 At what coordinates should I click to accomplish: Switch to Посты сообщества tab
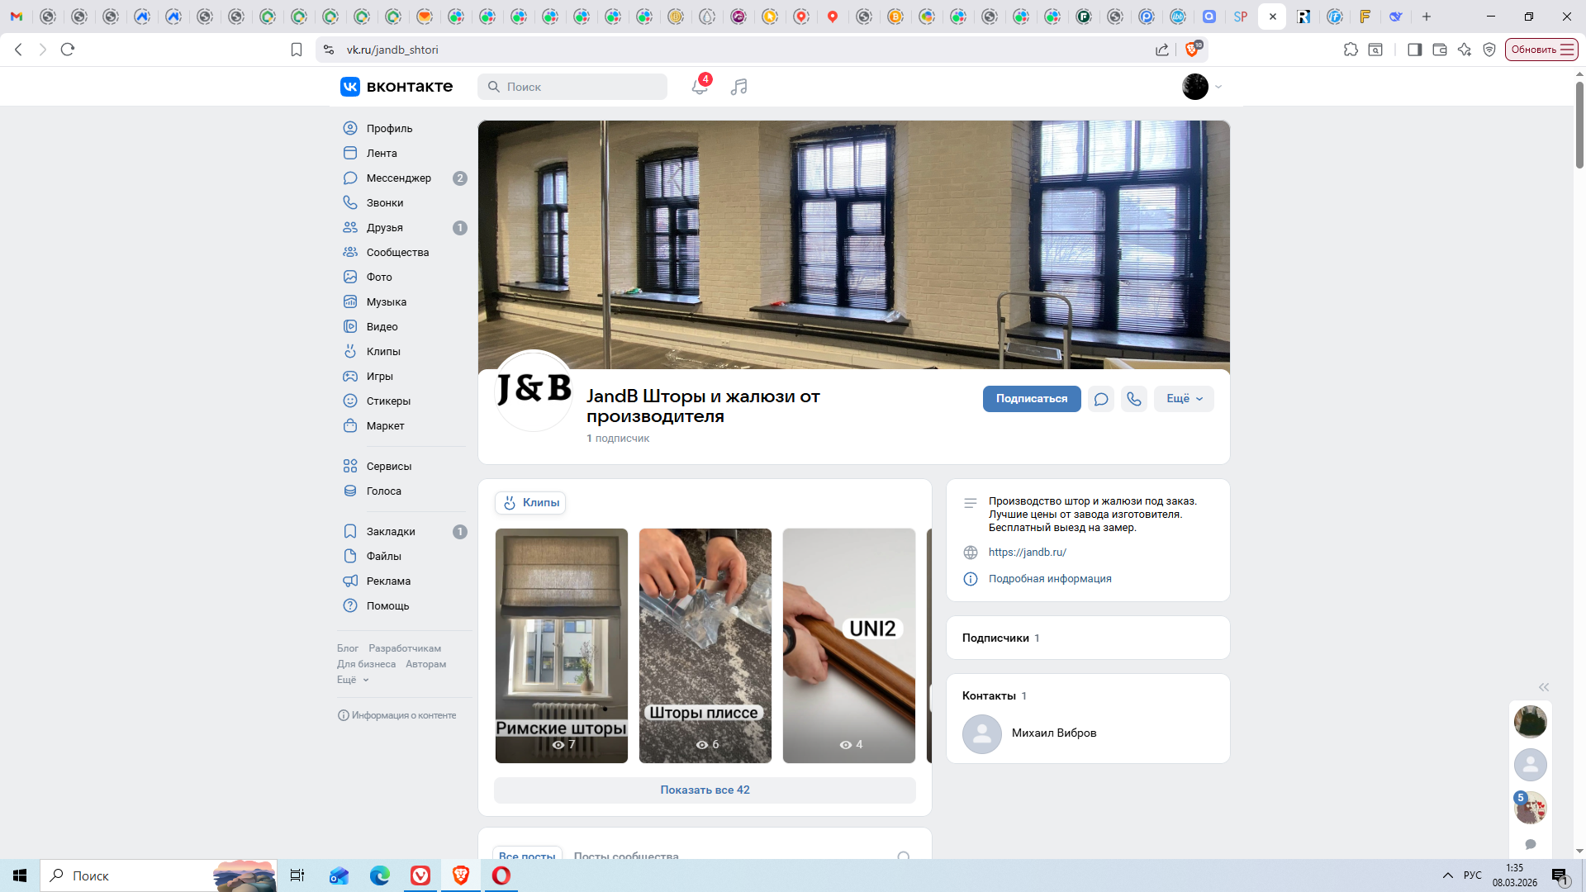click(x=625, y=856)
